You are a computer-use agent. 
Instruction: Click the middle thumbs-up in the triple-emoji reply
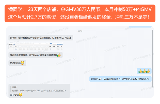(144, 71)
